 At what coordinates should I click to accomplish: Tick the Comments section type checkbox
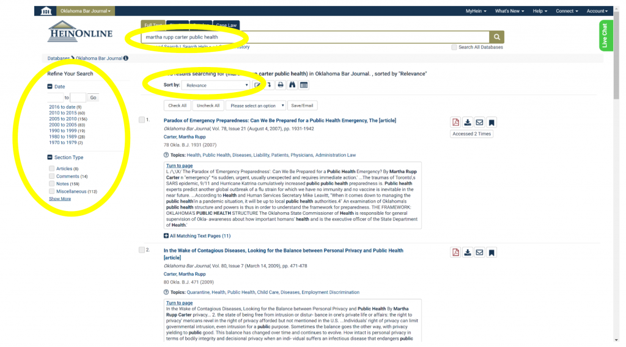tap(51, 176)
